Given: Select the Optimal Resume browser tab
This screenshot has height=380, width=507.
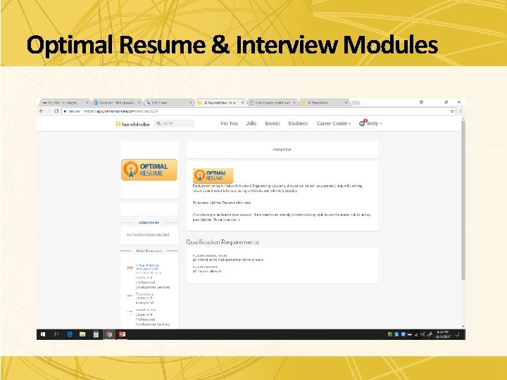Looking at the screenshot, I should coord(220,103).
